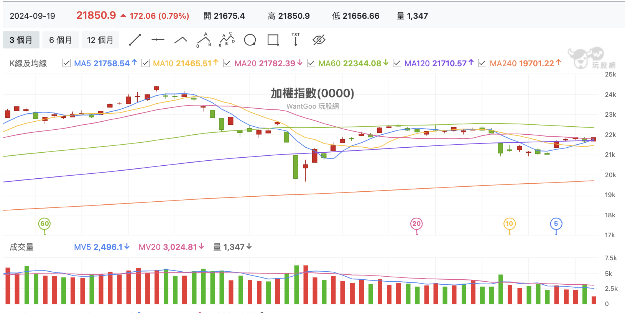Uncheck the MA20 moving average checkbox

[227, 63]
